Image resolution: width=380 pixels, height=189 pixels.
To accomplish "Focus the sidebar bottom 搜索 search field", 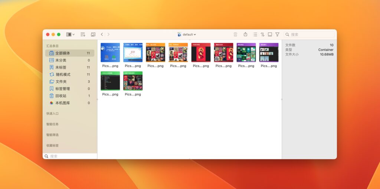I will [x=70, y=156].
